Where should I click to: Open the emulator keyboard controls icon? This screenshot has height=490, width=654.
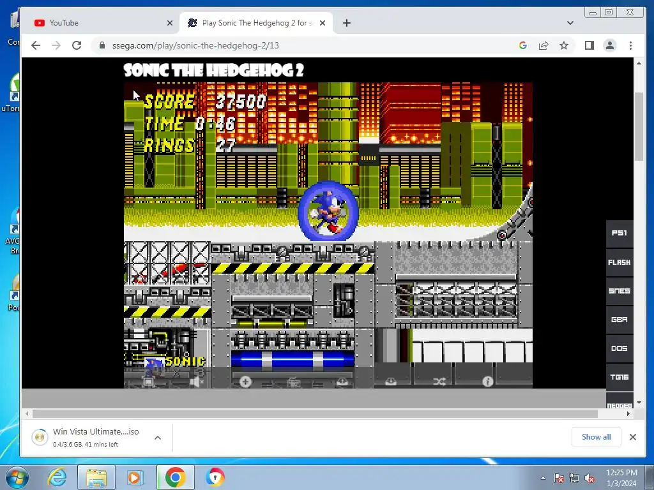click(294, 382)
